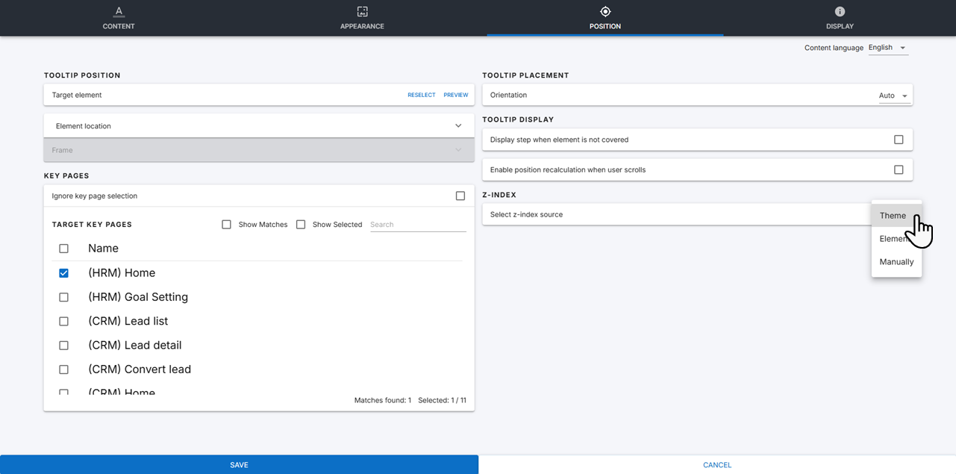The width and height of the screenshot is (956, 474).
Task: Uncheck the (HRM) Home key page
Action: tap(63, 273)
